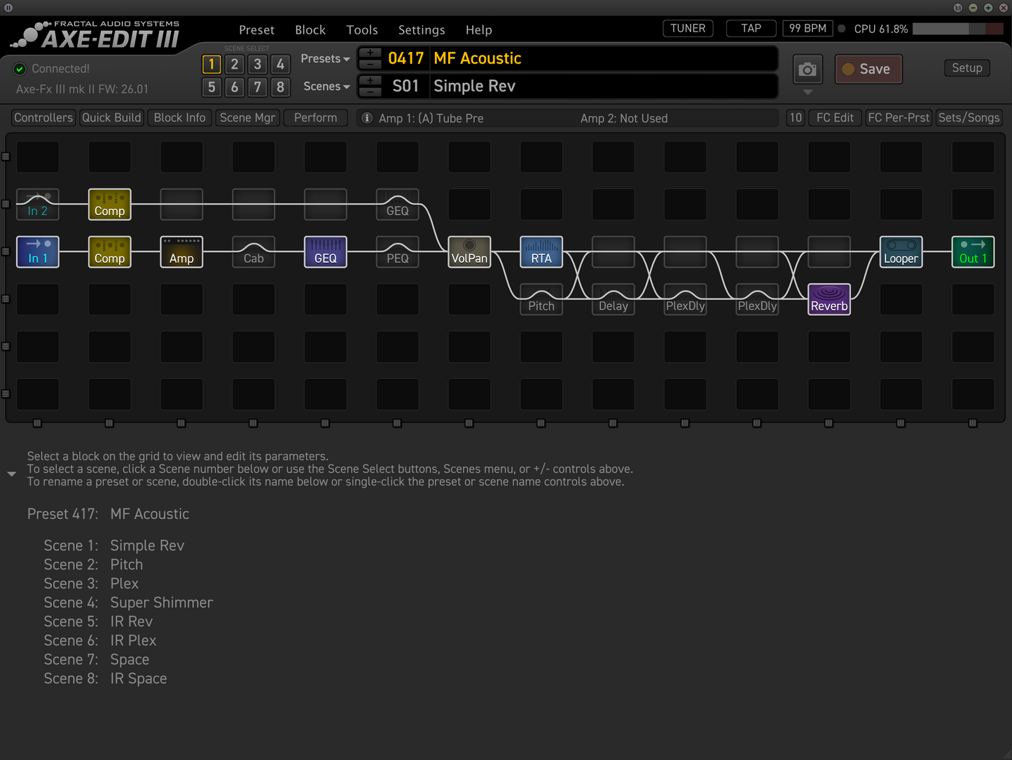Select the In 1 input block

38,252
